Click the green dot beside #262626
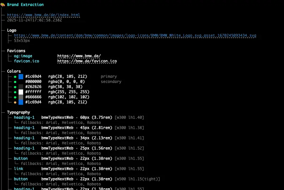This screenshot has width=284, height=190. [x=15, y=87]
